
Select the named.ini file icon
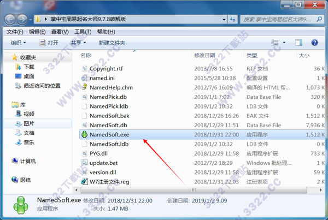pos(84,78)
